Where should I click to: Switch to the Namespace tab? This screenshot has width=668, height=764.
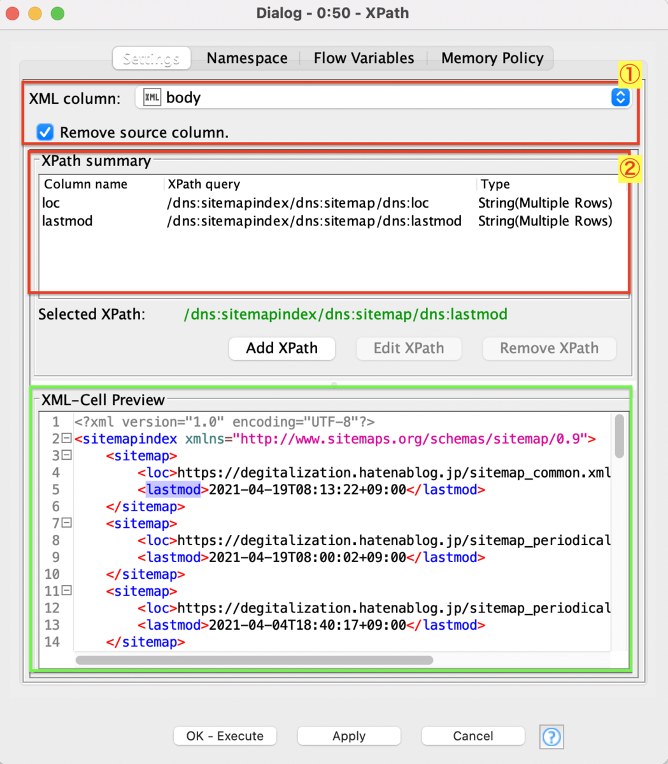pos(247,58)
